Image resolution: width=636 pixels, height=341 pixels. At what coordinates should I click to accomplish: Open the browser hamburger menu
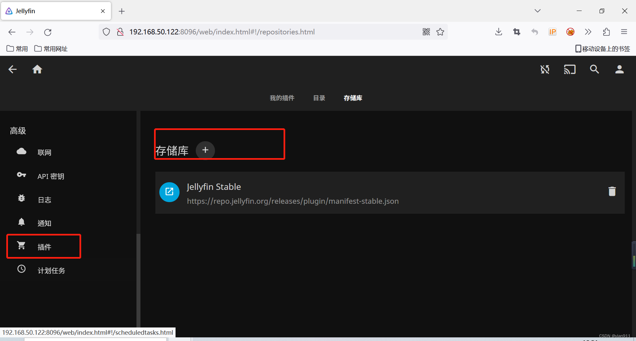tap(624, 32)
